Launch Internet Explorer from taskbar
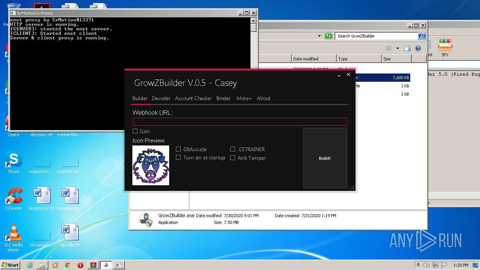 [x=30, y=265]
